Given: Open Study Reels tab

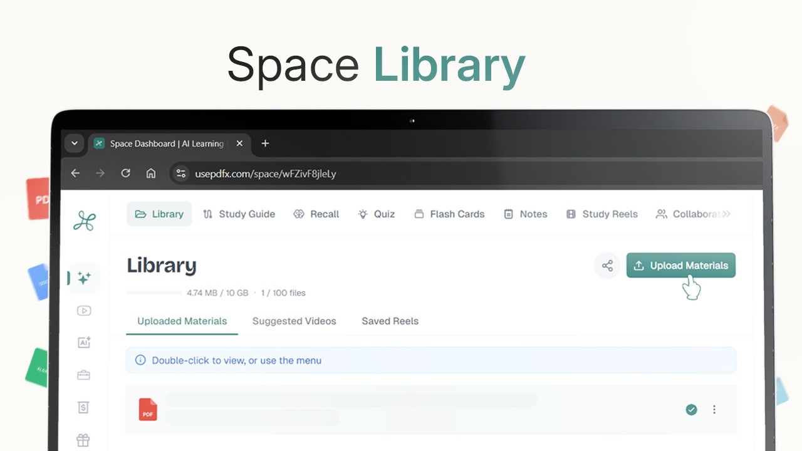Looking at the screenshot, I should coord(601,214).
